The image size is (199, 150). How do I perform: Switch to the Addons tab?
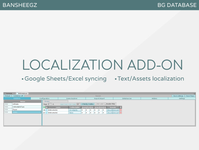pyautogui.click(x=154, y=98)
